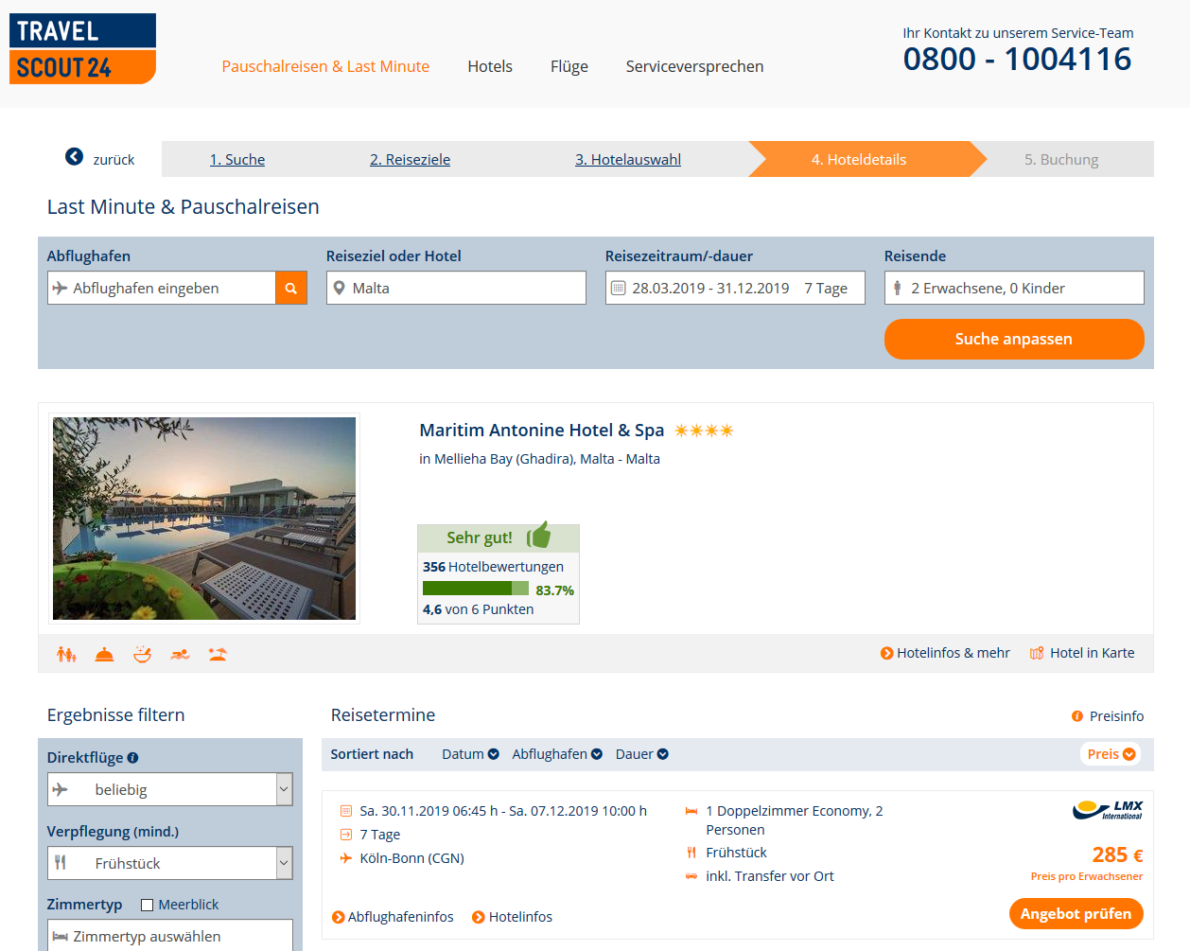The width and height of the screenshot is (1190, 951).
Task: Click the thumbs-up rating icon
Action: point(539,535)
